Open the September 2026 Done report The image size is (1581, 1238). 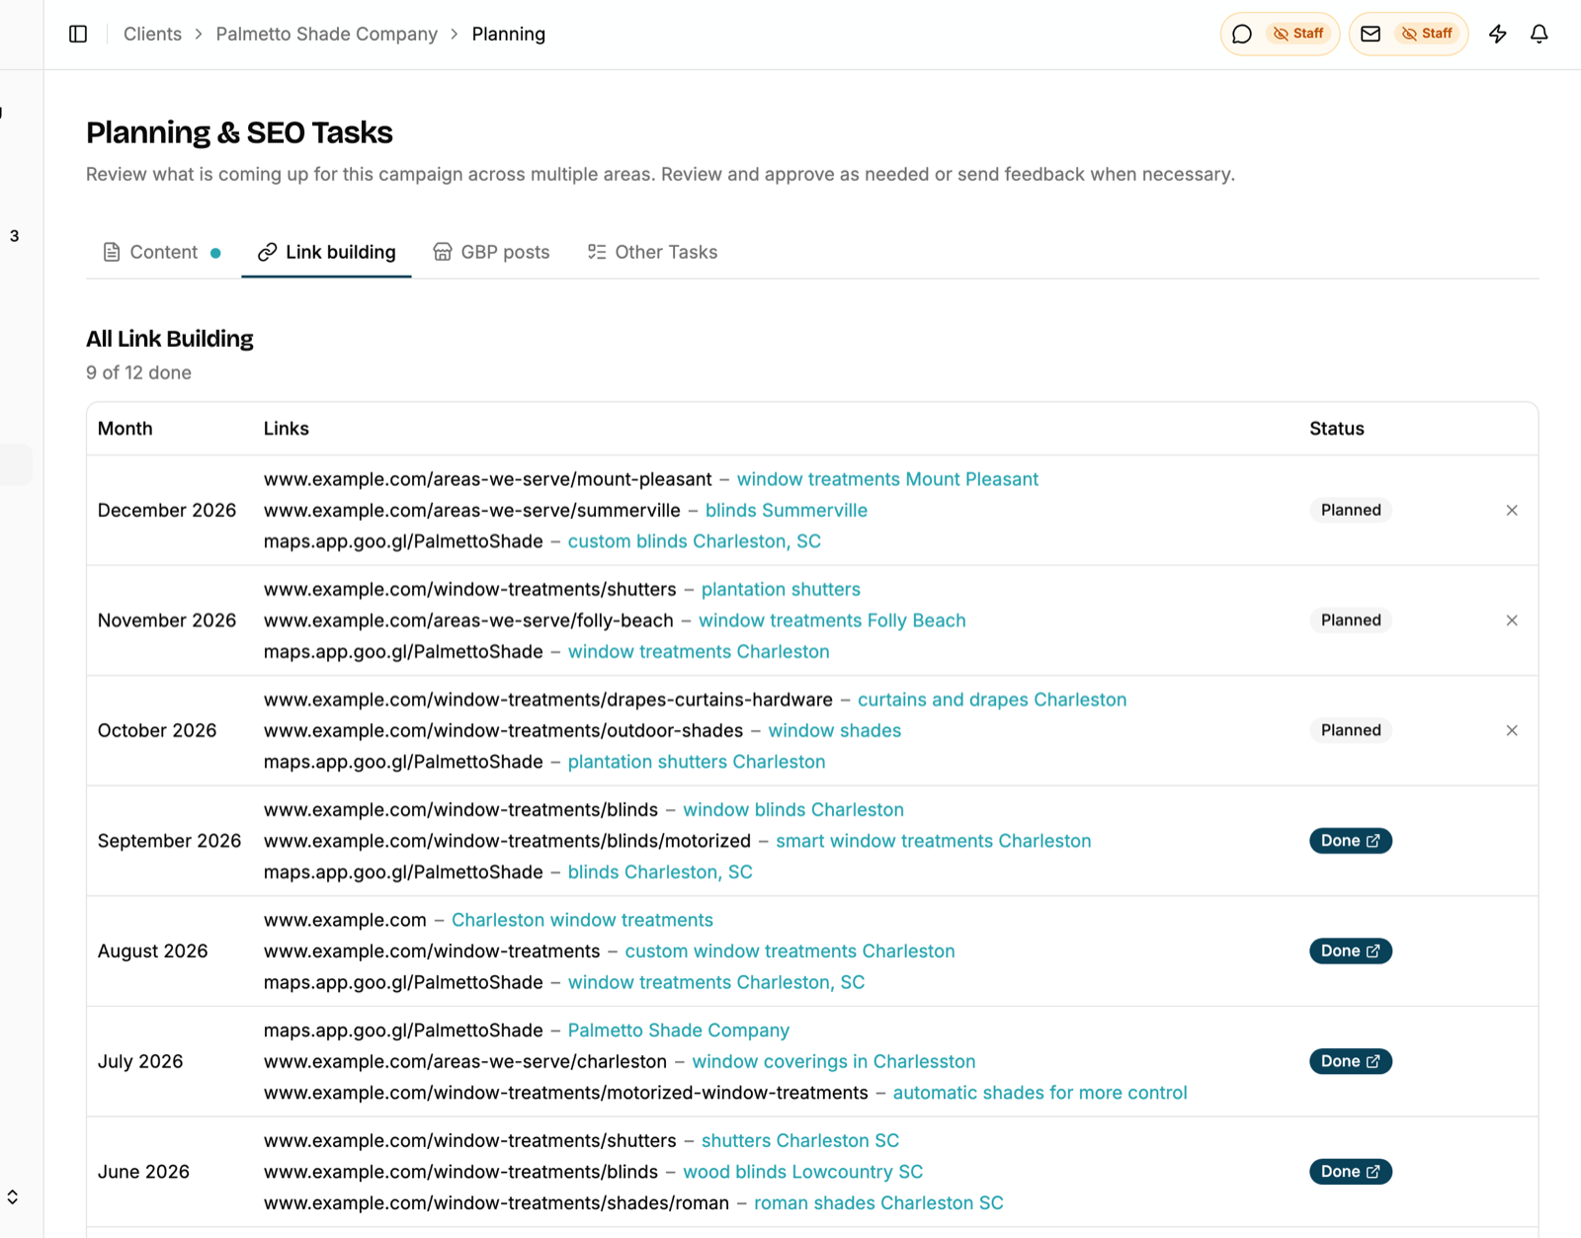tap(1351, 841)
